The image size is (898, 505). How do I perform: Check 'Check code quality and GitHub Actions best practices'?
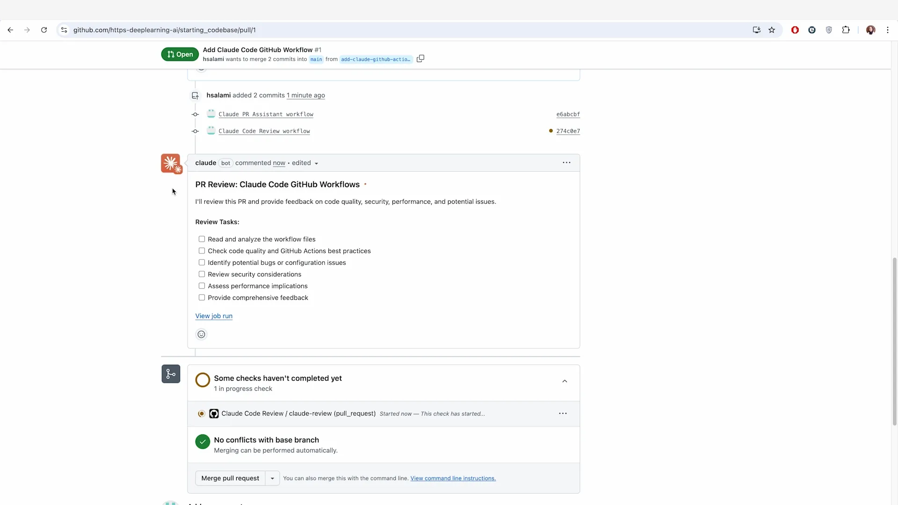click(202, 251)
